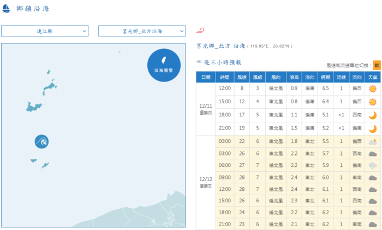The image size is (382, 230).
Task: Toggle the wind and current speed unit switch
Action: pos(377,65)
